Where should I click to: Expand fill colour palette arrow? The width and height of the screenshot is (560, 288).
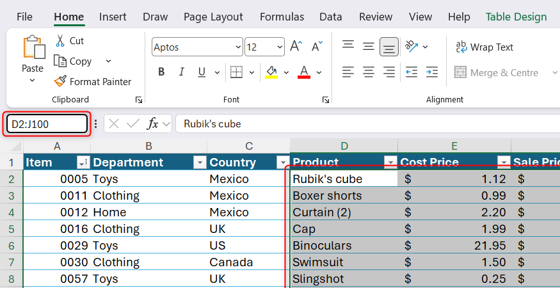(x=286, y=72)
